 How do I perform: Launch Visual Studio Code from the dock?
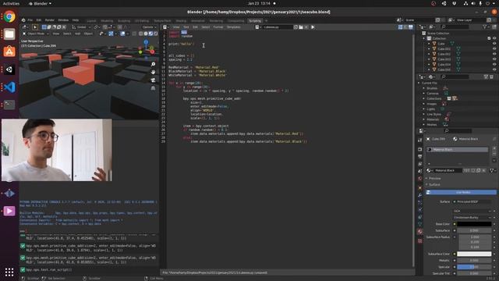[9, 87]
